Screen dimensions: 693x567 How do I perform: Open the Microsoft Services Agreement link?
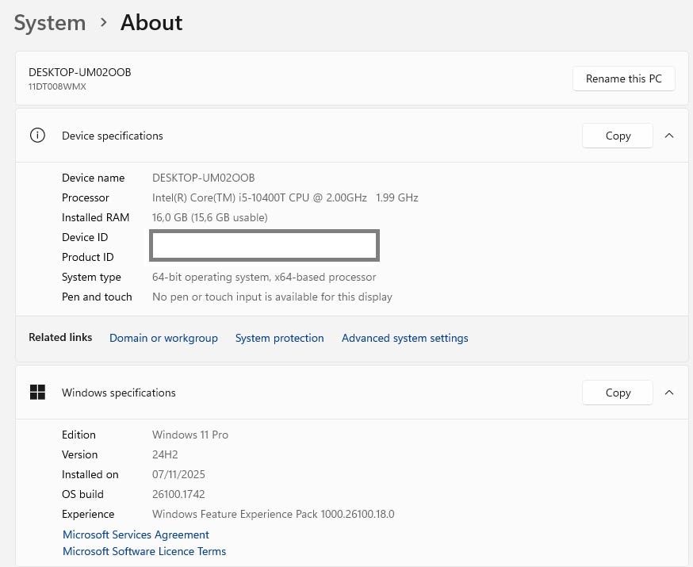point(136,534)
